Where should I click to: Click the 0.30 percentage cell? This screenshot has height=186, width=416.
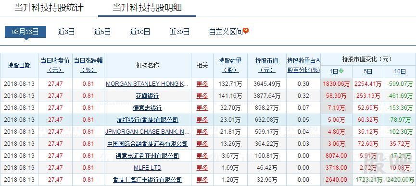click(x=303, y=84)
